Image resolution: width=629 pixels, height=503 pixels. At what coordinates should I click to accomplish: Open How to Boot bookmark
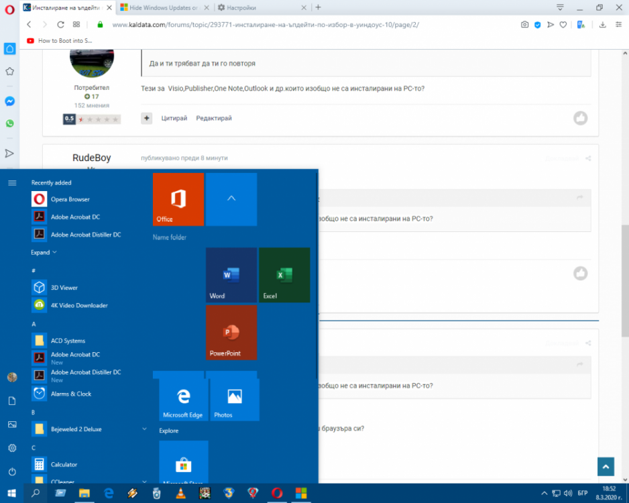tap(60, 40)
